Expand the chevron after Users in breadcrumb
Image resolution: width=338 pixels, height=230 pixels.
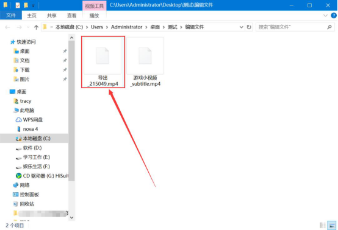point(107,27)
